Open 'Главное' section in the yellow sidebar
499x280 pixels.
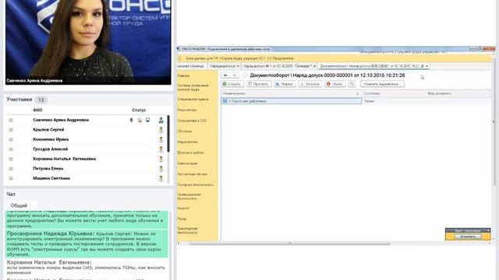click(x=183, y=76)
